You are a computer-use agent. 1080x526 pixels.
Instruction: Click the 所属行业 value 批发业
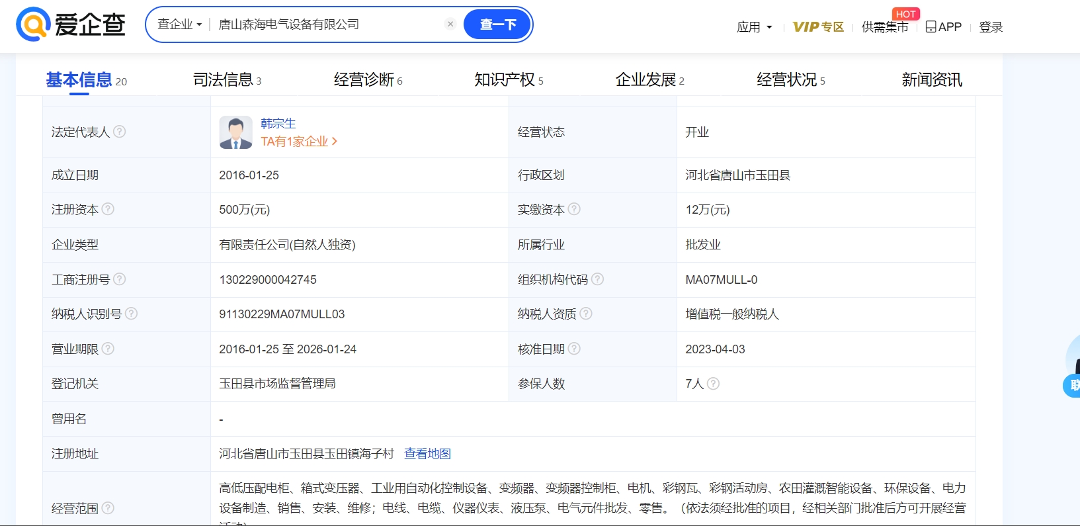coord(703,245)
